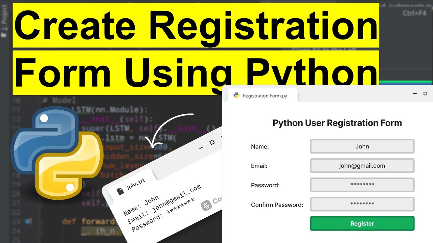
Task: Minimize the Registration Form.py window
Action: [x=415, y=93]
